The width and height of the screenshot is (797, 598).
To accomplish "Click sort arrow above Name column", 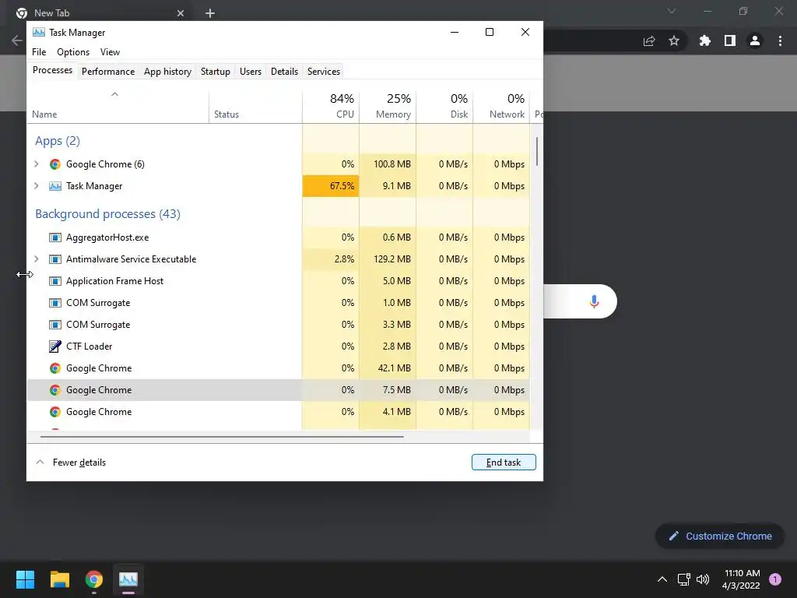I will pyautogui.click(x=115, y=94).
